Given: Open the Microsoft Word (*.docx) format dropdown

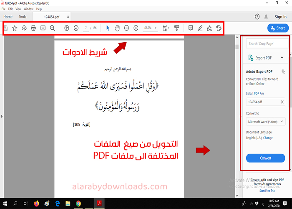Looking at the screenshot, I should [266, 122].
